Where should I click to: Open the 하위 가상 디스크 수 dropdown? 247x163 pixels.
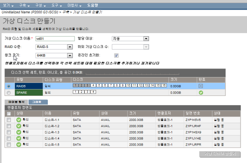click(130, 47)
